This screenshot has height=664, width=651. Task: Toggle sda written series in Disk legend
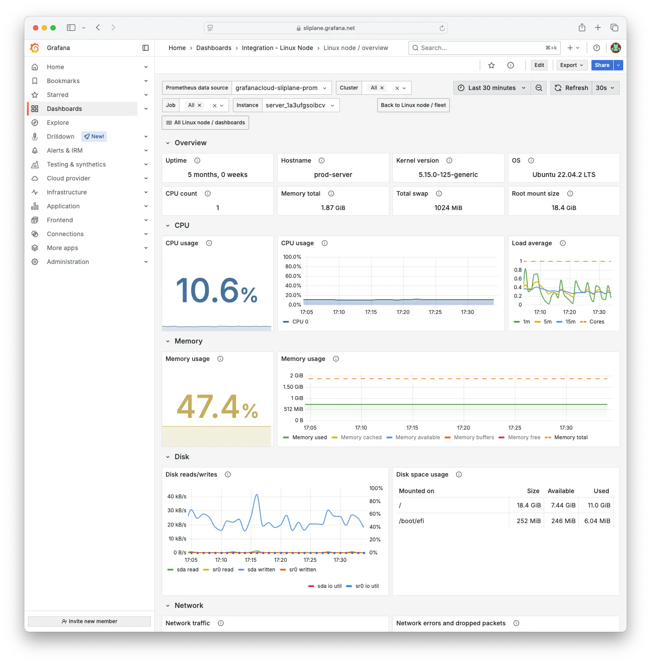261,570
